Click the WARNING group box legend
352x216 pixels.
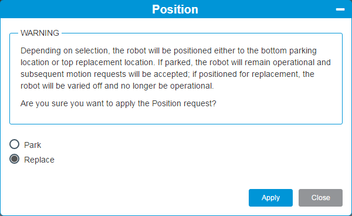[x=40, y=33]
